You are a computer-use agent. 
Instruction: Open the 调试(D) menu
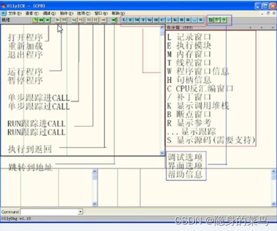tap(49, 14)
